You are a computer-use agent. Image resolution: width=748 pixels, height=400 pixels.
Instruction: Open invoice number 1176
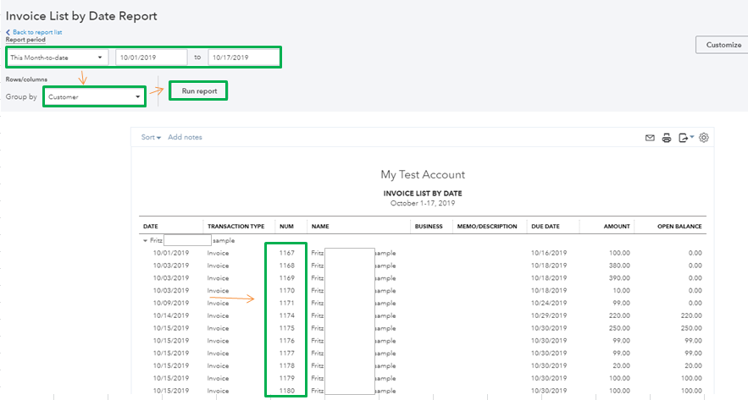click(286, 341)
